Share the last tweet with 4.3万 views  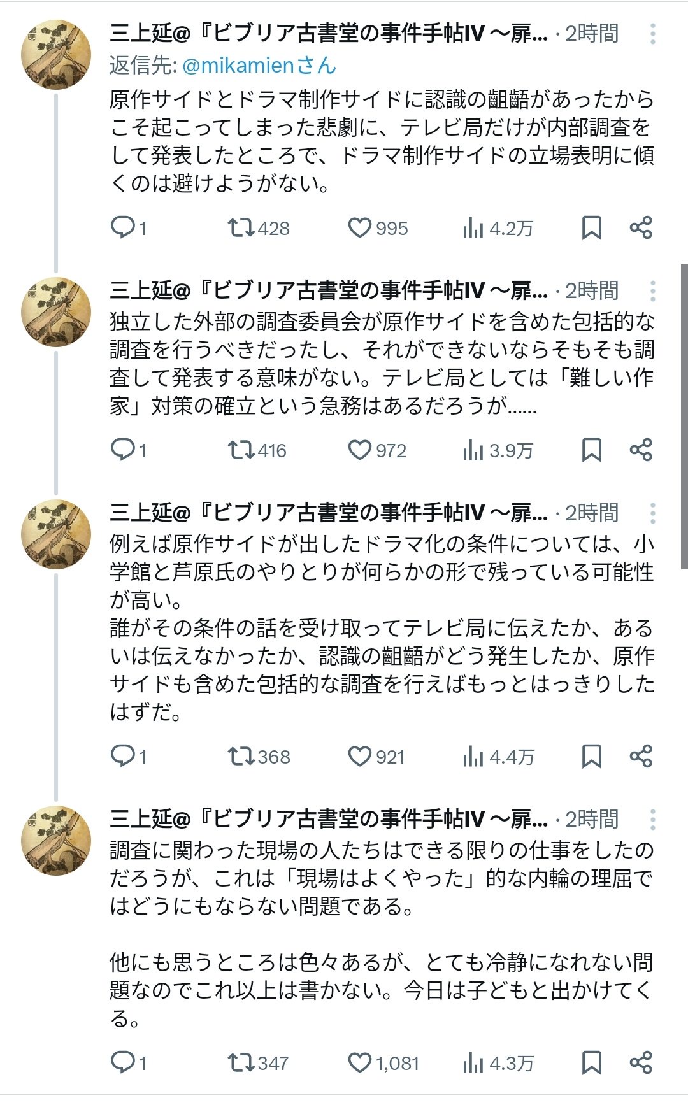coord(640,1063)
